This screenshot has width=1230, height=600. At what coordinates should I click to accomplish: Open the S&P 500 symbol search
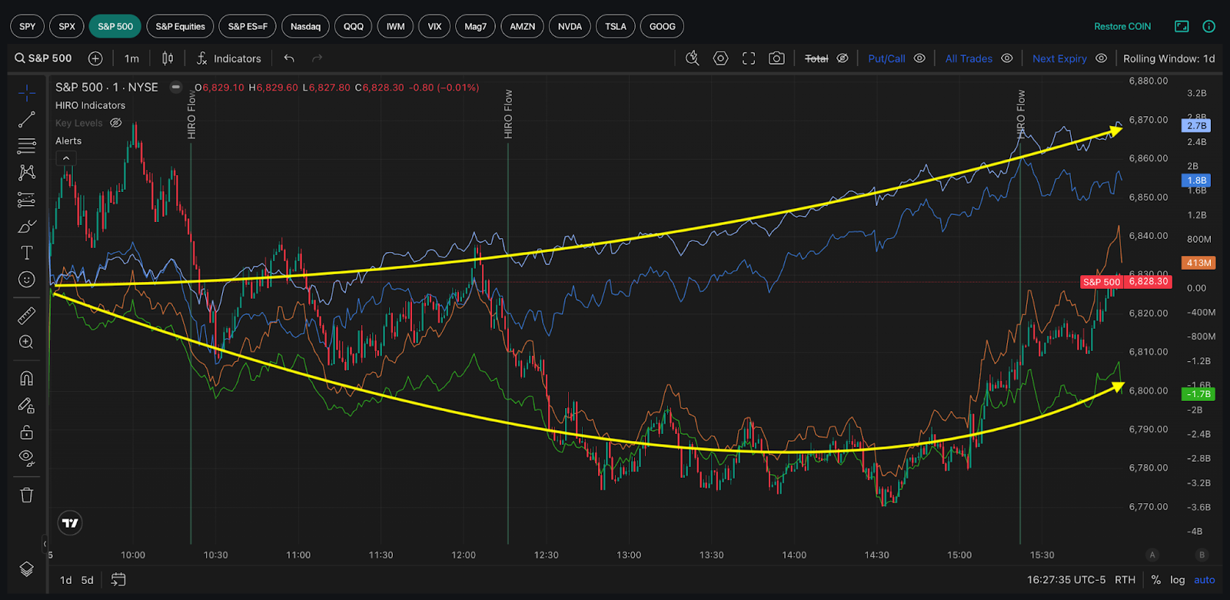(x=44, y=58)
